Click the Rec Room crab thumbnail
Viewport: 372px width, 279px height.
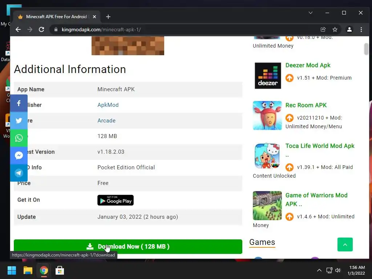click(x=267, y=116)
